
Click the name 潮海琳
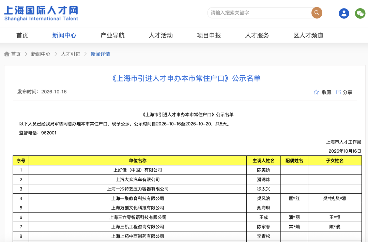click(263, 208)
